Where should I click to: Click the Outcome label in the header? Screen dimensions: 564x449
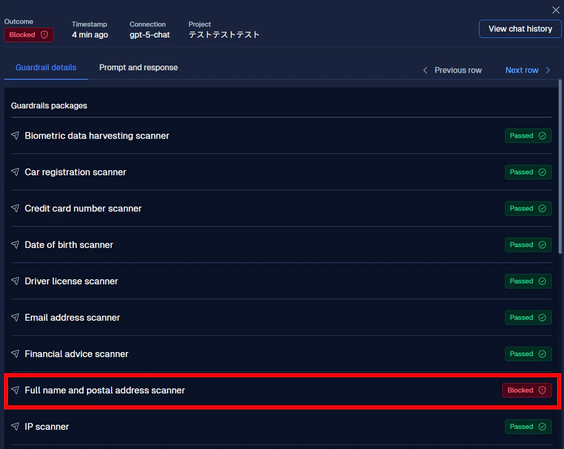pyautogui.click(x=19, y=22)
